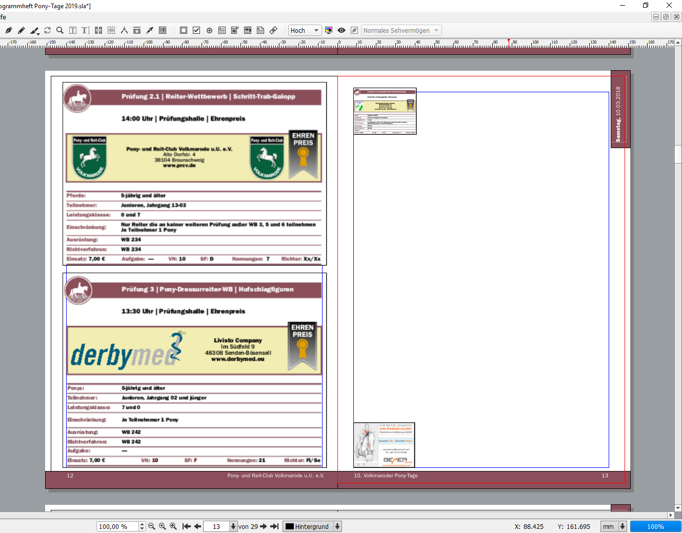Open the mm unit selector dropdown

[623, 526]
